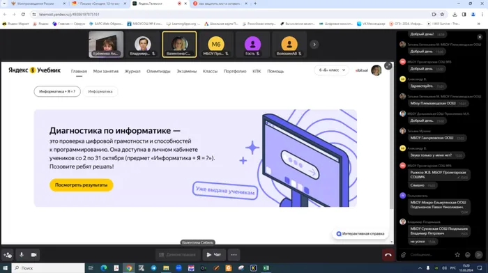
Task: Open Telegram from the taskbar
Action: coord(153,267)
